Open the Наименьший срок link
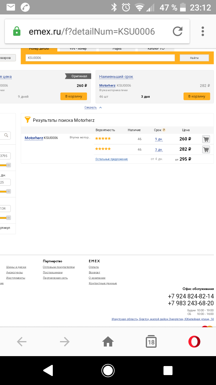216x385 pixels. [x=116, y=77]
